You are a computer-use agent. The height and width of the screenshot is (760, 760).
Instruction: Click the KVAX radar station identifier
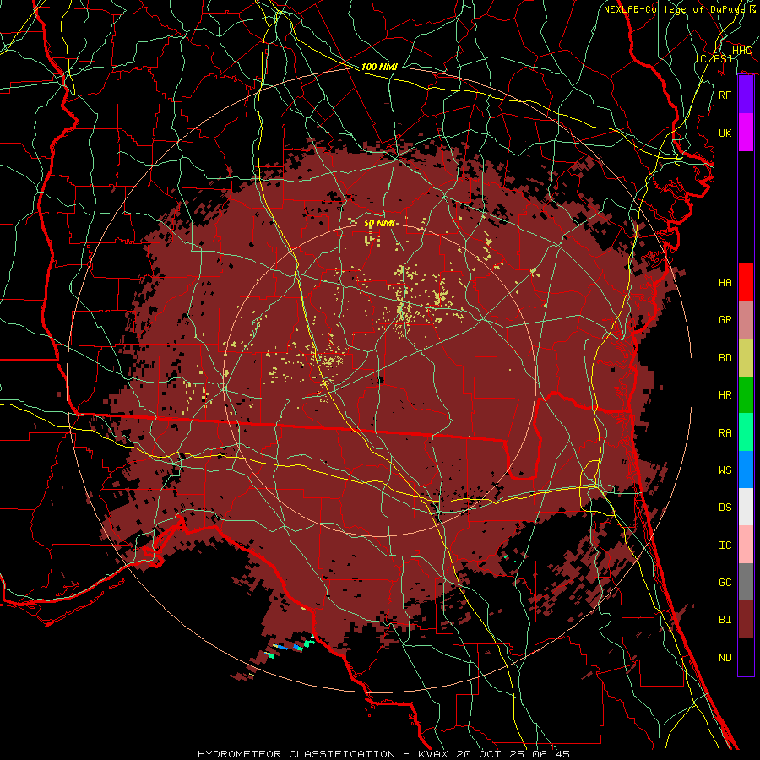[435, 754]
